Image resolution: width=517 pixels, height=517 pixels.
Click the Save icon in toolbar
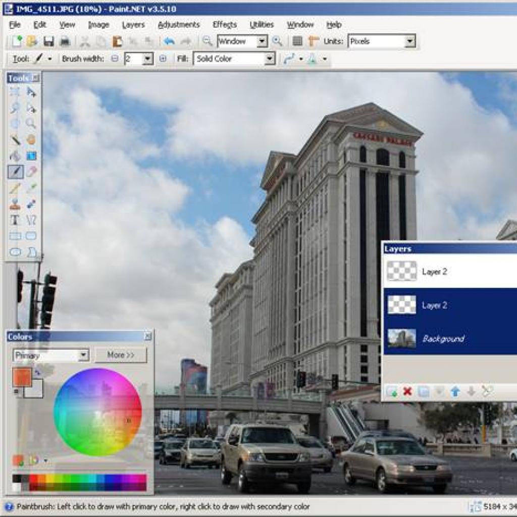click(49, 41)
